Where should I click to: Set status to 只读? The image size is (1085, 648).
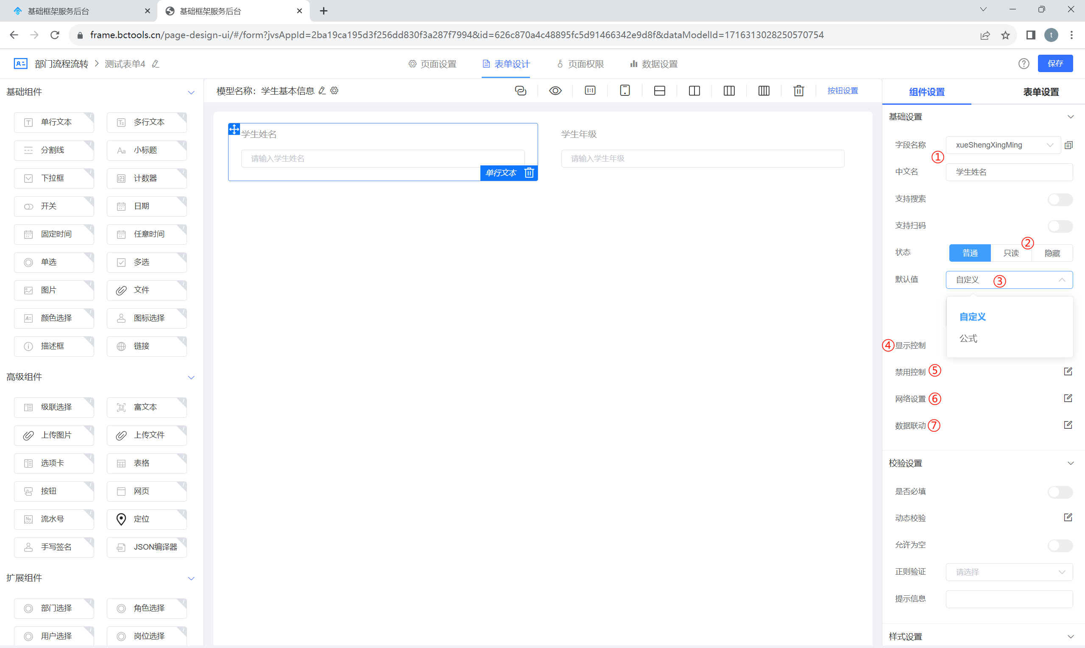tap(1011, 253)
